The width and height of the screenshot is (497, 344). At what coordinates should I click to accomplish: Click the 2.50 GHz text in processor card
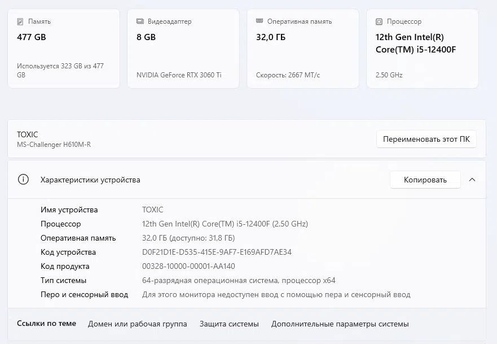[389, 75]
